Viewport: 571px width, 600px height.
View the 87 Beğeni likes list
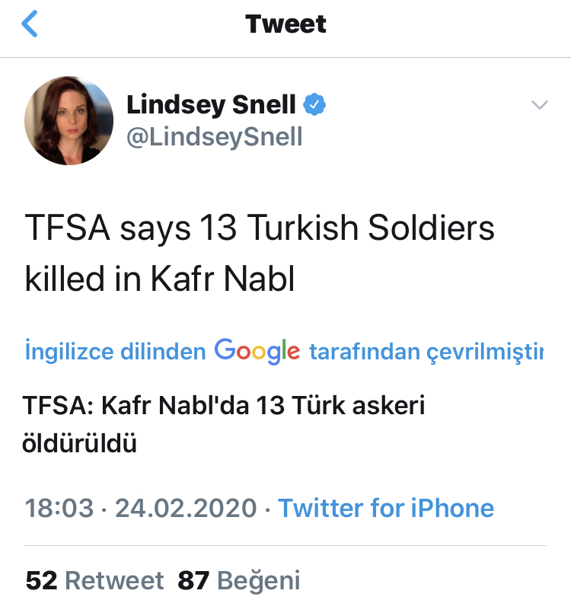coord(239,581)
